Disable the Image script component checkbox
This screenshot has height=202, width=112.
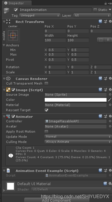(x=13, y=90)
